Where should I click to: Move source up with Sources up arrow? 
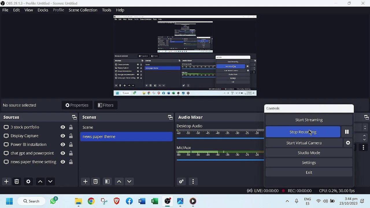point(40,181)
